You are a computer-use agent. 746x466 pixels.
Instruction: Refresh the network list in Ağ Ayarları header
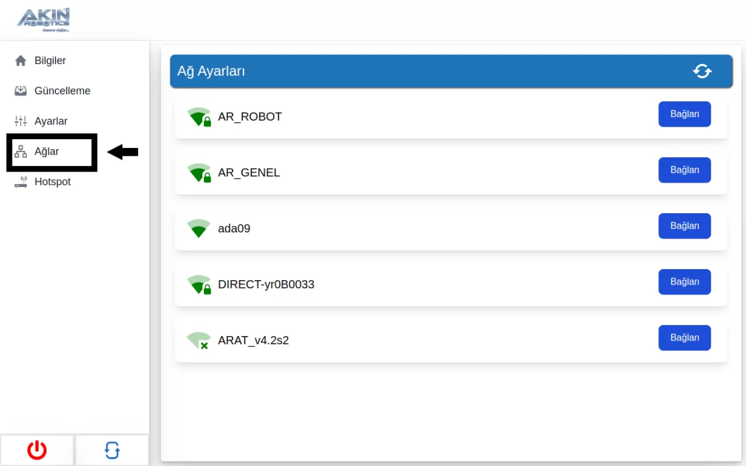click(702, 71)
